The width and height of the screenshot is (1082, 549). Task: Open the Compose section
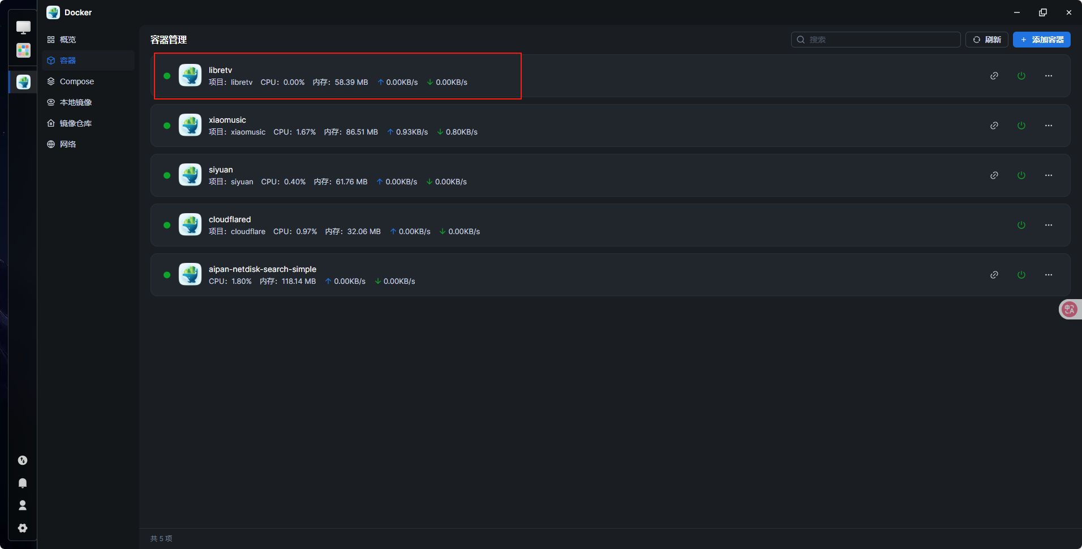point(88,81)
